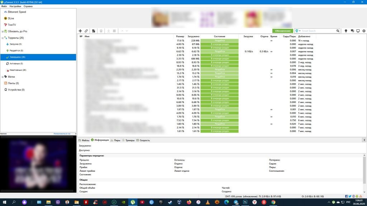The height and width of the screenshot is (206, 367).
Task: Select Неактивные (26) category
Action: point(18,70)
